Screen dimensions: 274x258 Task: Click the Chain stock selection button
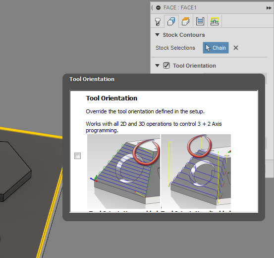click(216, 48)
